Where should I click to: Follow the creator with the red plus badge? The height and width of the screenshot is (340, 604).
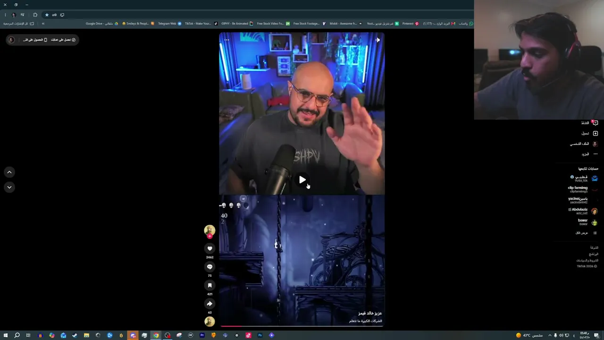tap(210, 236)
